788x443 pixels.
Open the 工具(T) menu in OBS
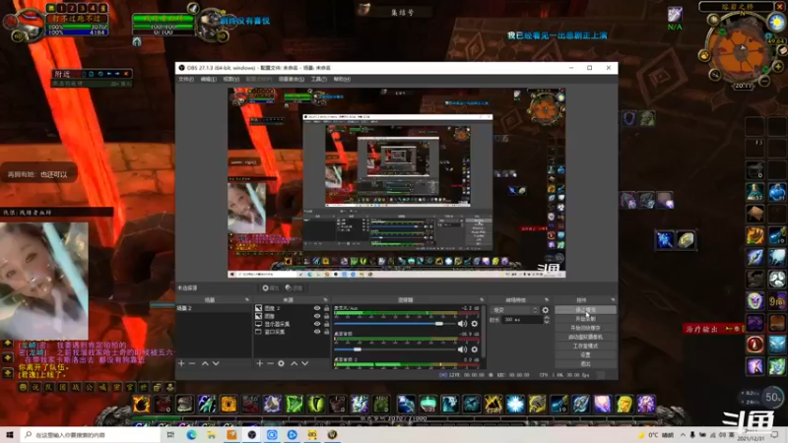tap(318, 79)
